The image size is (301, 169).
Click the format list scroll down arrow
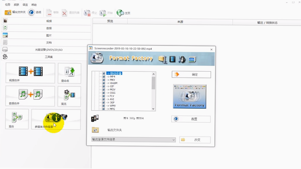click(154, 109)
